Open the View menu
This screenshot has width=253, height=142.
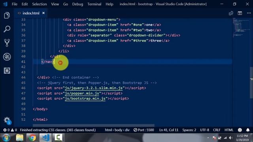(55, 4)
